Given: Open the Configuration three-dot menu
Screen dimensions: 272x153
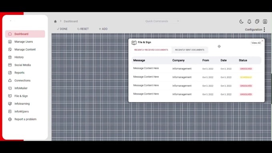Looking at the screenshot, I should 264,30.
